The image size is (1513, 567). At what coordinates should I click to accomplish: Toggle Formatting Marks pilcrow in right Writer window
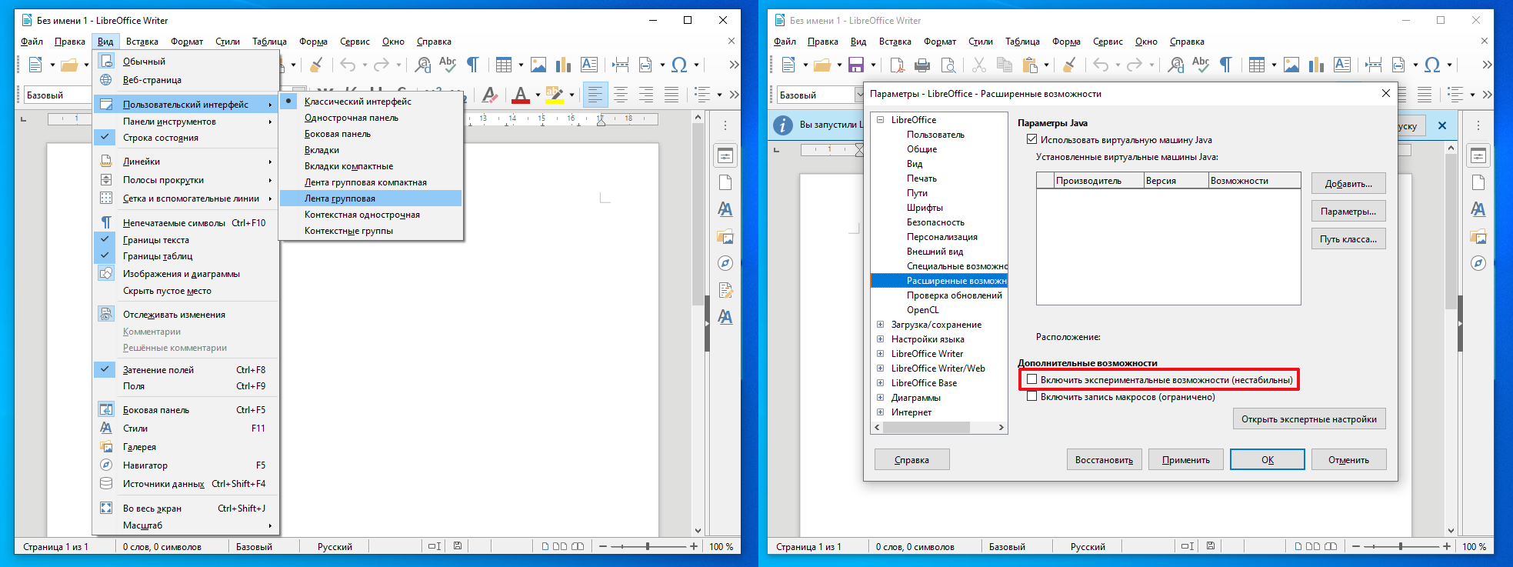(1226, 65)
